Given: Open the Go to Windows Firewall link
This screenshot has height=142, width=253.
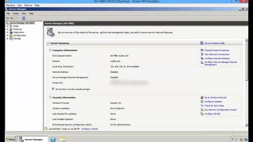Looking at the screenshot, I should [215, 97].
